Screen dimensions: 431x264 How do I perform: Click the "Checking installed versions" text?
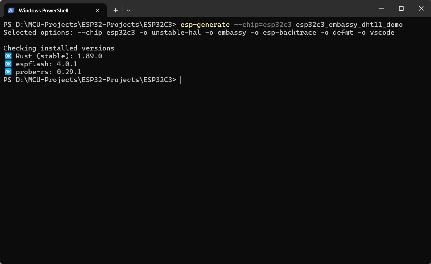59,48
